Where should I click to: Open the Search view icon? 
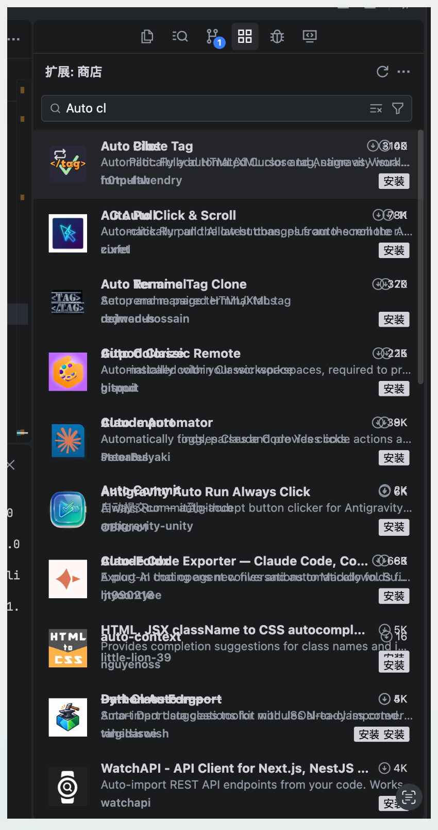point(180,36)
